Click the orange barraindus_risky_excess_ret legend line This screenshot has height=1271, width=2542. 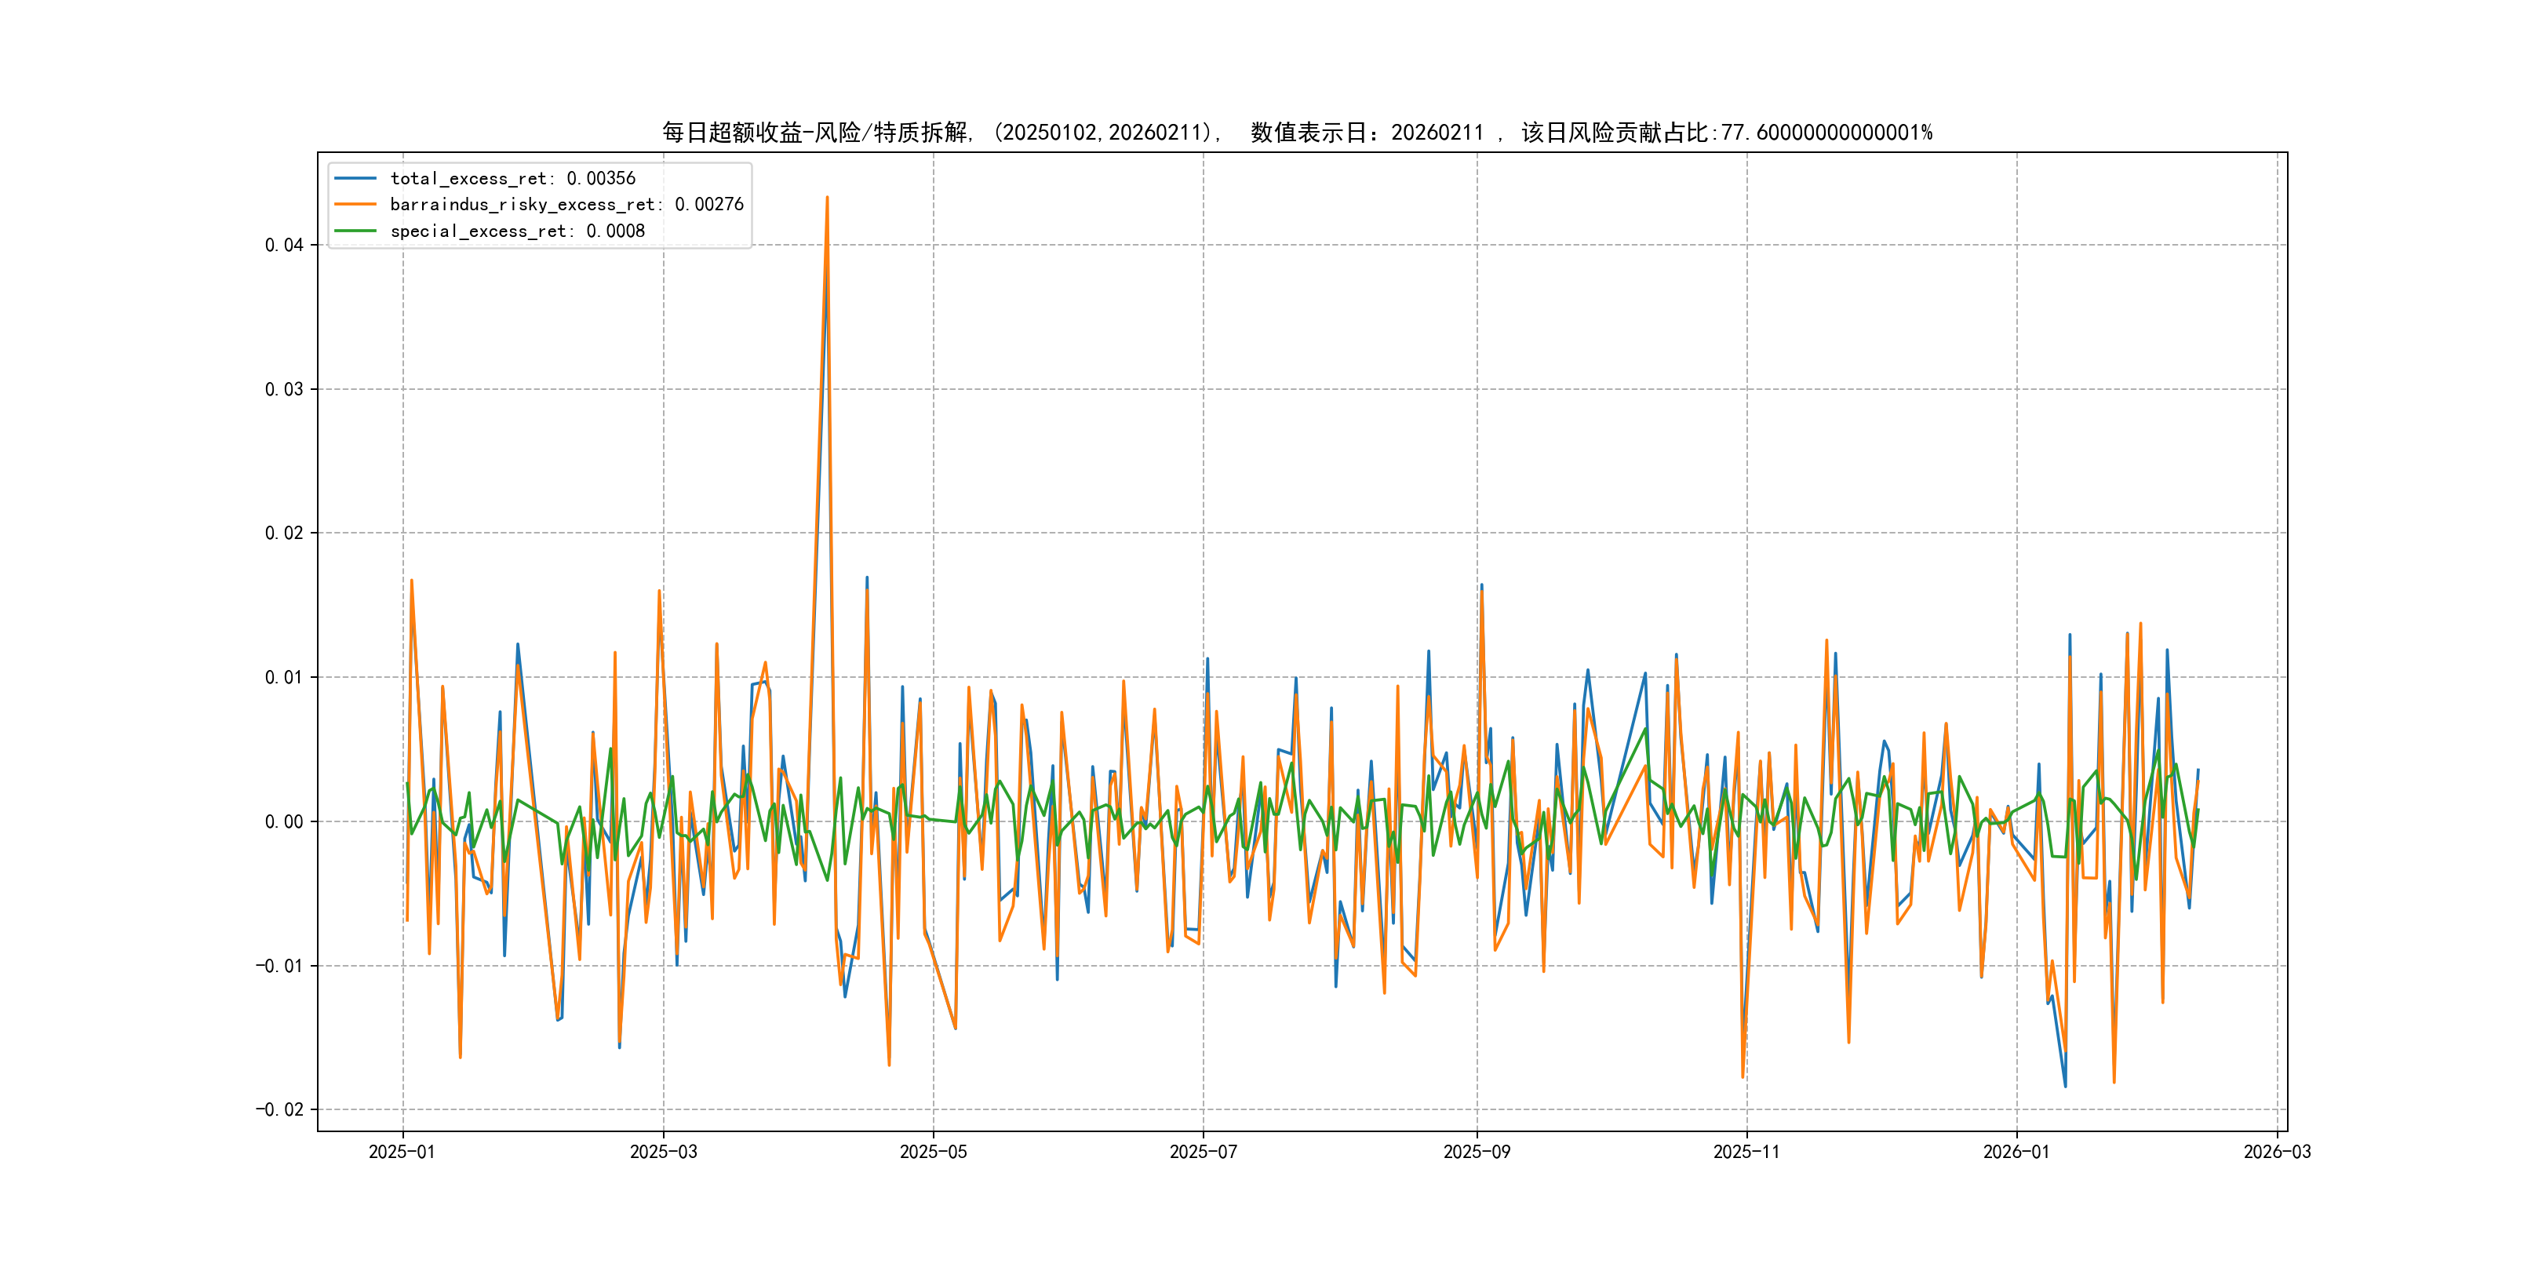pyautogui.click(x=355, y=204)
